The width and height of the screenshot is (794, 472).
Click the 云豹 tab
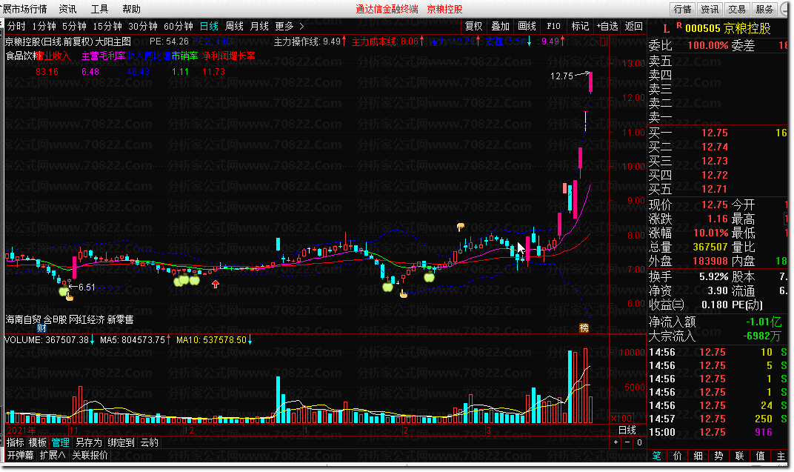pyautogui.click(x=150, y=442)
